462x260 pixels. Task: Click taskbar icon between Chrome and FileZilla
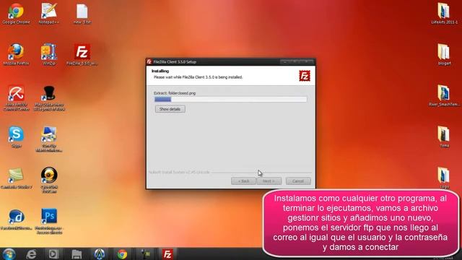pos(145,254)
